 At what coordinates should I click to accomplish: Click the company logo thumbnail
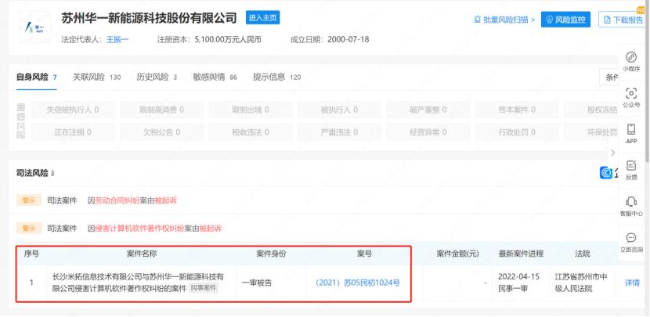pyautogui.click(x=34, y=27)
